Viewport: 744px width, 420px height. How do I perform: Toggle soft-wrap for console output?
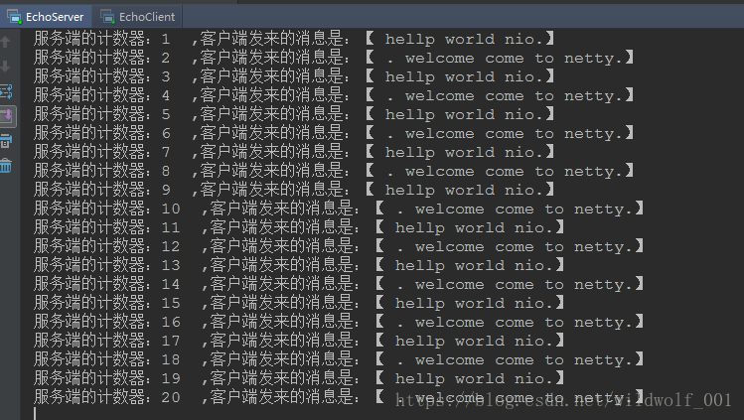[x=6, y=91]
